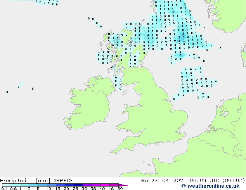Viewport: 246px width, 190px height.
Task: Click the '50' legend scale label
Action: pos(120,188)
